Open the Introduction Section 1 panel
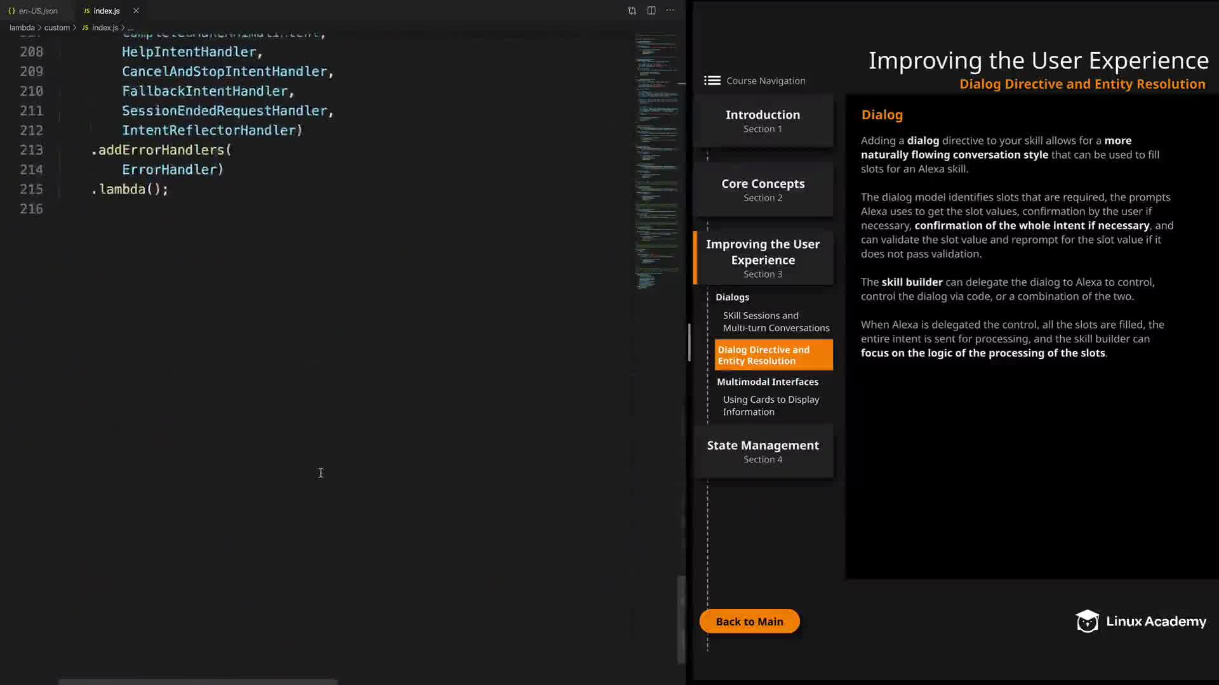The width and height of the screenshot is (1219, 685). [763, 121]
